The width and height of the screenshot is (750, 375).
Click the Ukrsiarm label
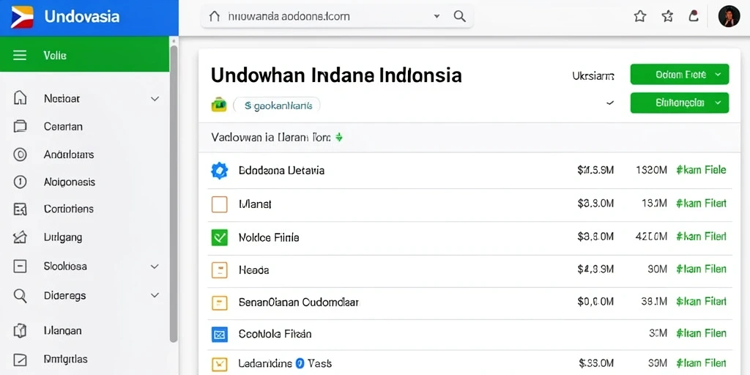(x=593, y=75)
